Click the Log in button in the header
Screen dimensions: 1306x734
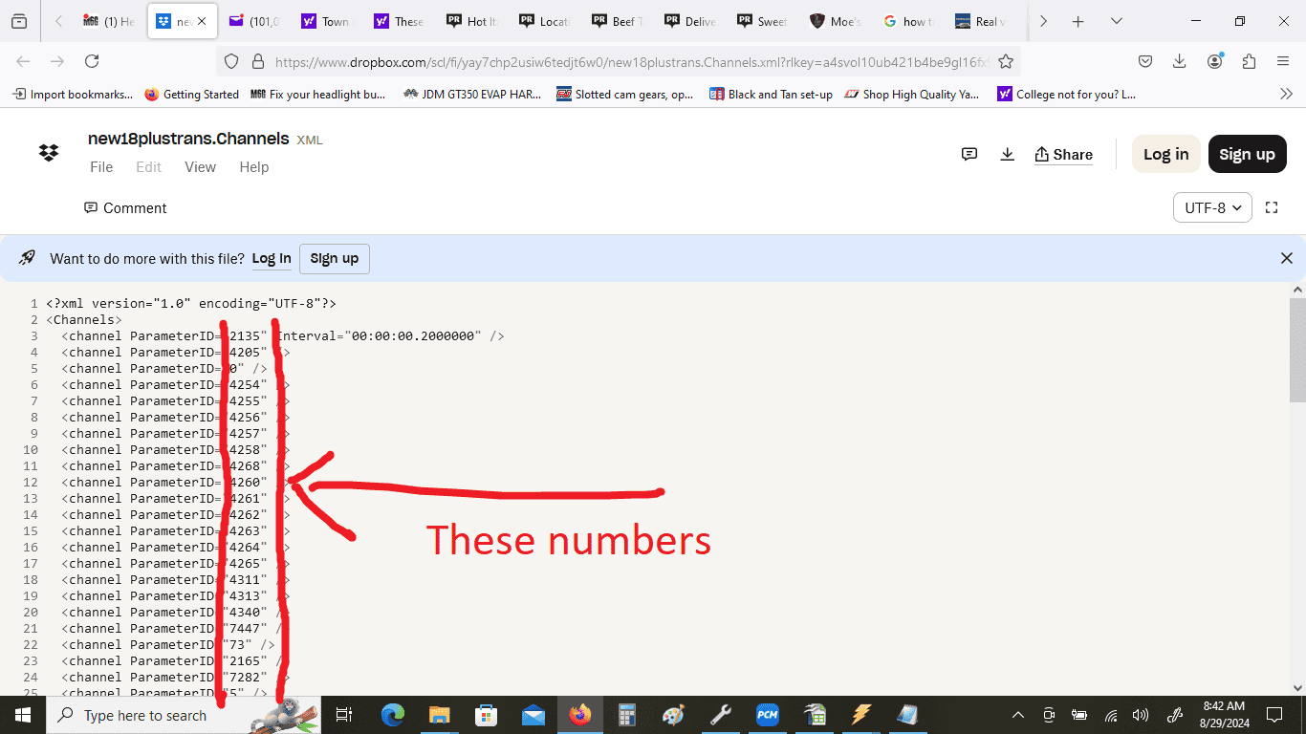click(x=1166, y=154)
